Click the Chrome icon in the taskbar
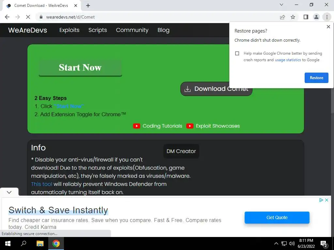The width and height of the screenshot is (334, 250). (56, 243)
